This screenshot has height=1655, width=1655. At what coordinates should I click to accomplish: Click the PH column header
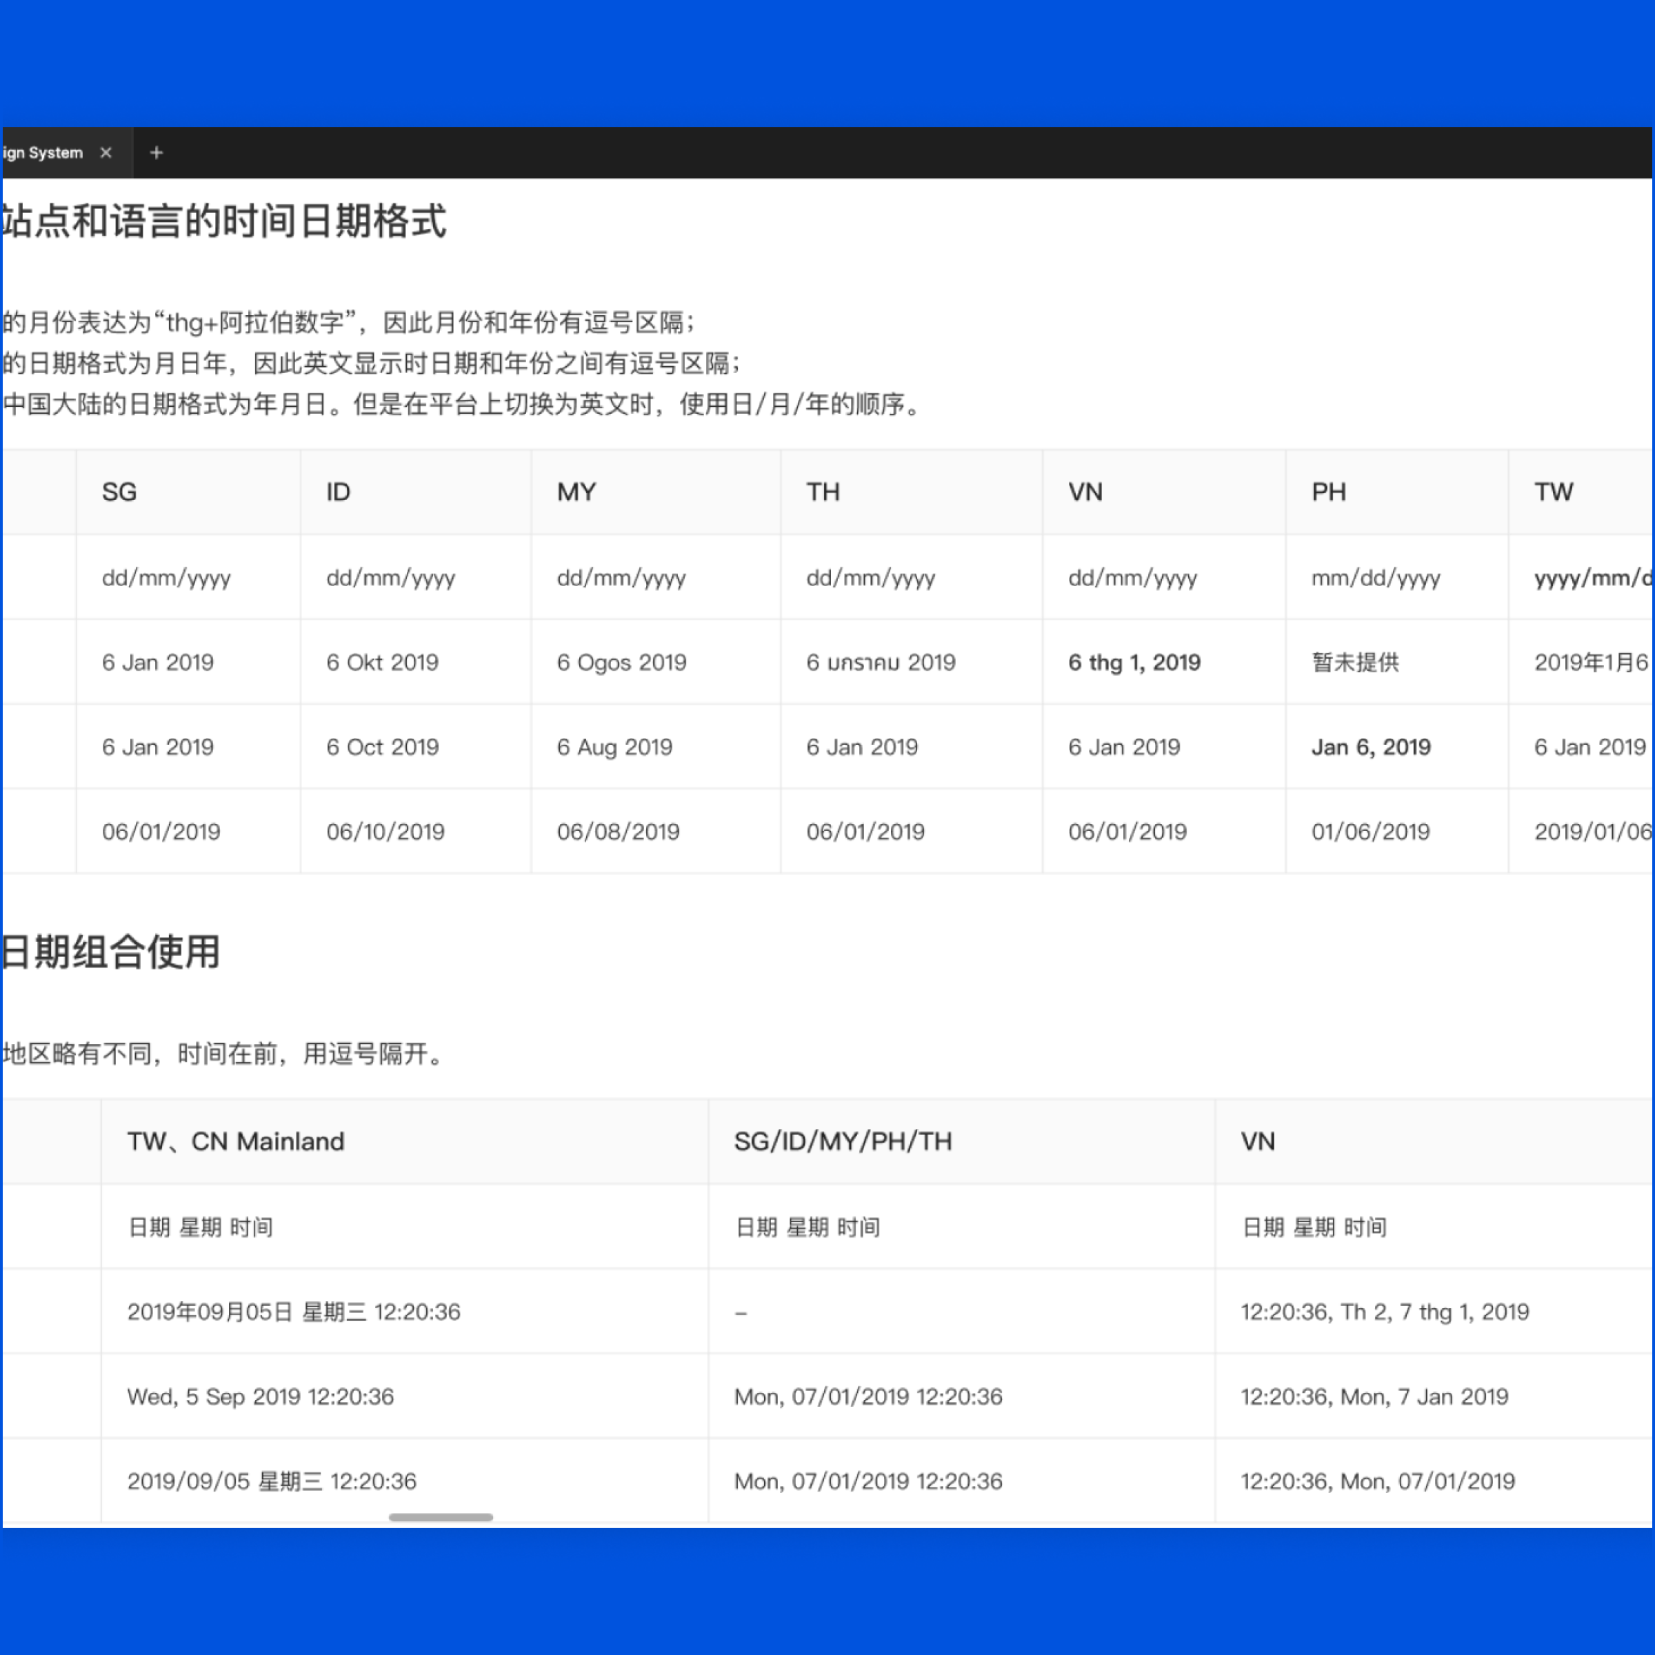tap(1397, 492)
